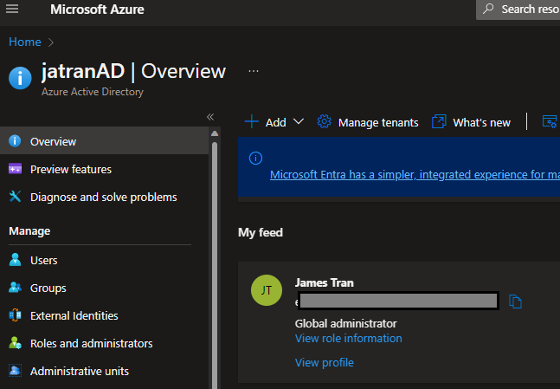560x389 pixels.
Task: Click the Global administrator text
Action: pyautogui.click(x=345, y=323)
